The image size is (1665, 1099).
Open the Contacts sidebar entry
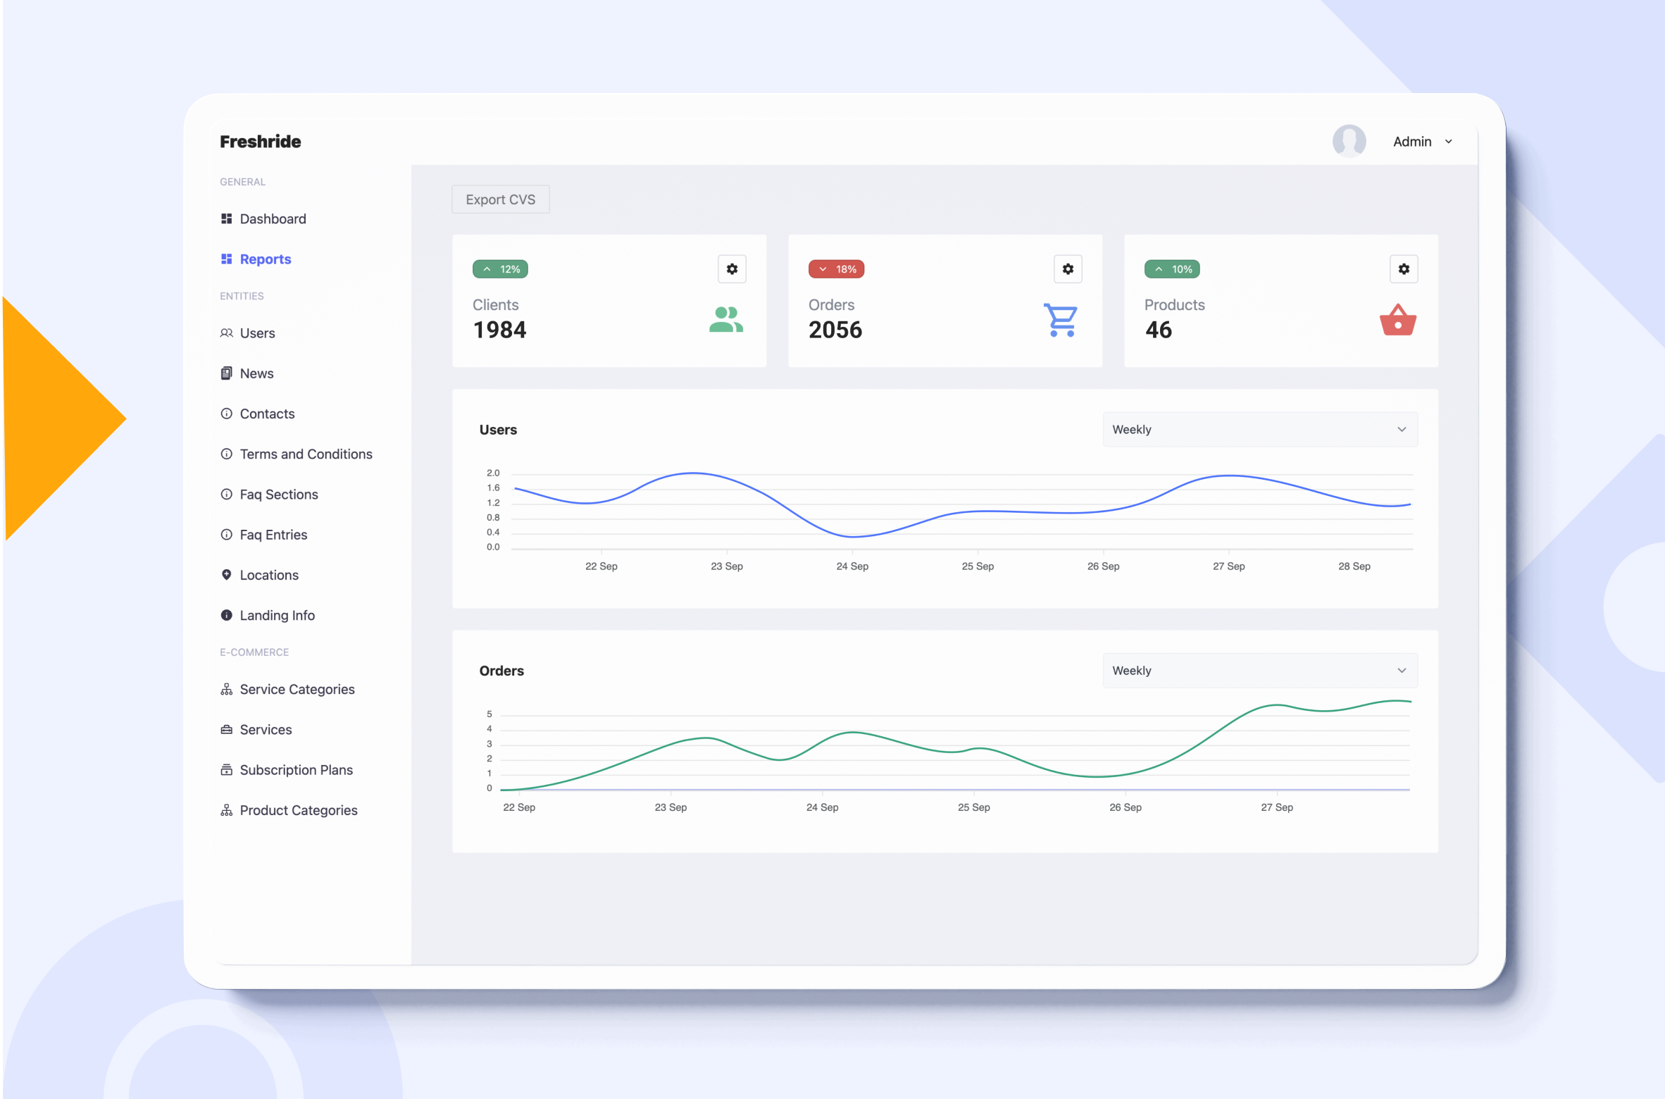tap(267, 414)
